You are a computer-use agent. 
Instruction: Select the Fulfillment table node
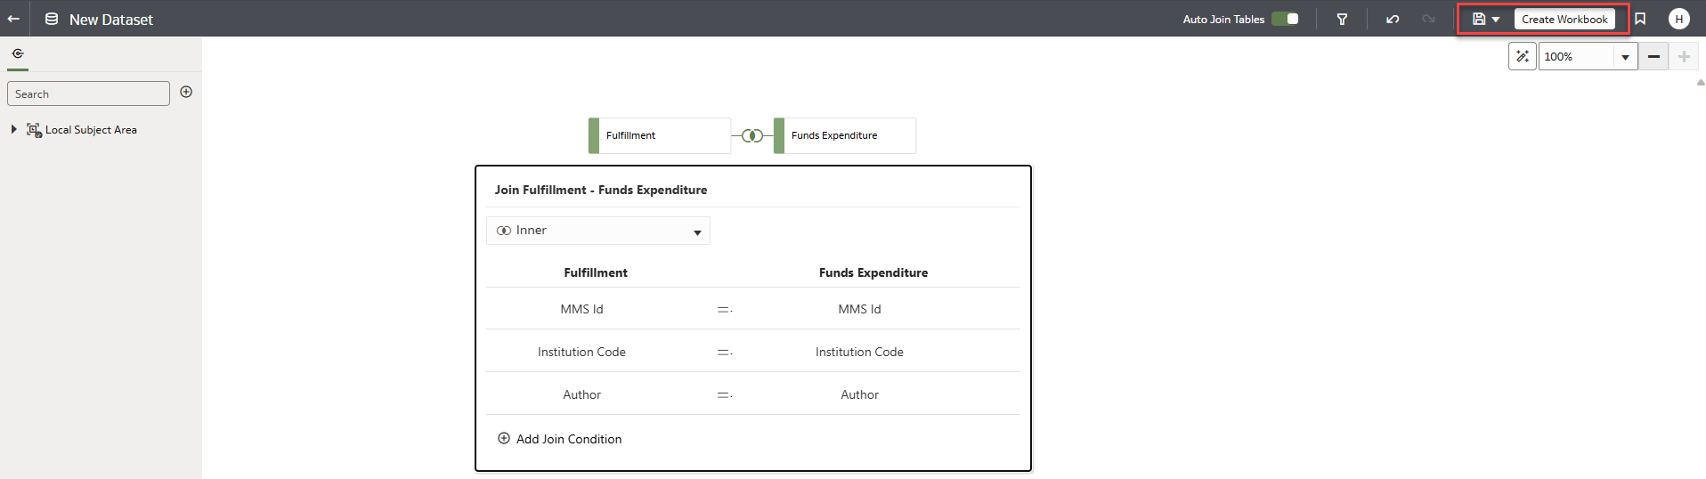pyautogui.click(x=660, y=135)
